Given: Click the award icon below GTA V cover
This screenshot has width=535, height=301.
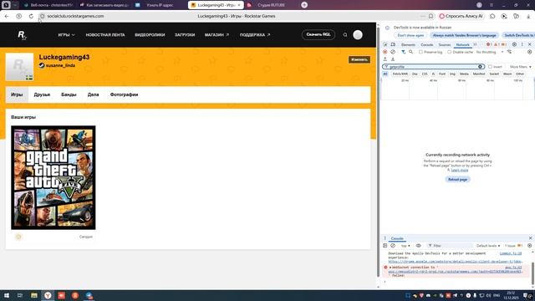Looking at the screenshot, I should (18, 237).
